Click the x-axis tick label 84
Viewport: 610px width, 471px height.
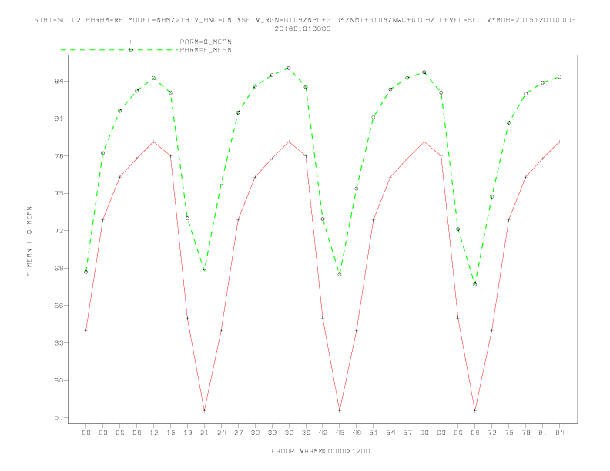(x=559, y=433)
